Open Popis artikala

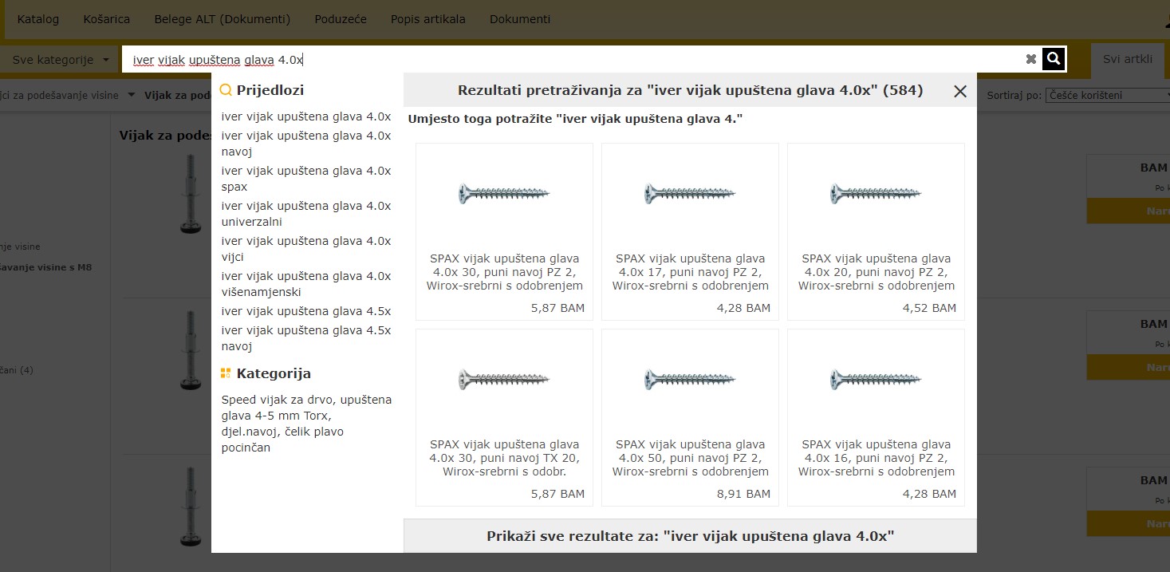point(428,19)
